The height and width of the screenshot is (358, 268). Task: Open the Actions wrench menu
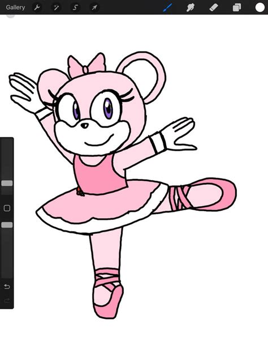[x=37, y=7]
